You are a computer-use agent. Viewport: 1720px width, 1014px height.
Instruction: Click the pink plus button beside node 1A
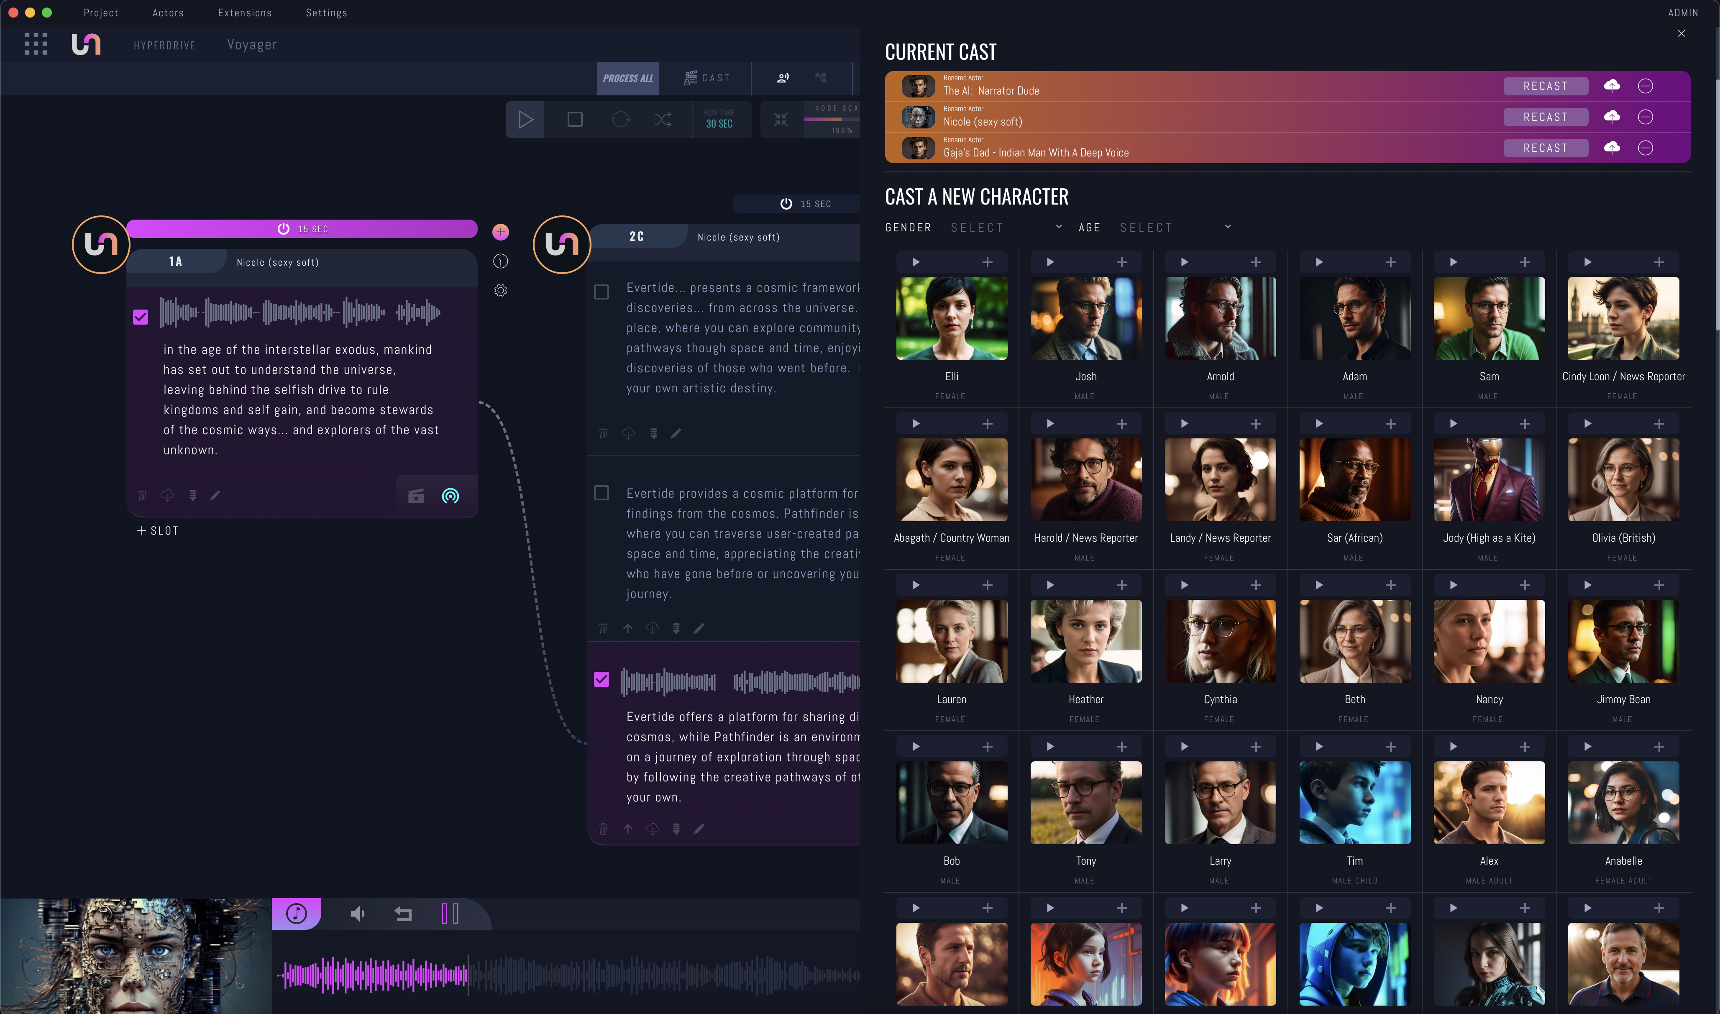point(500,232)
